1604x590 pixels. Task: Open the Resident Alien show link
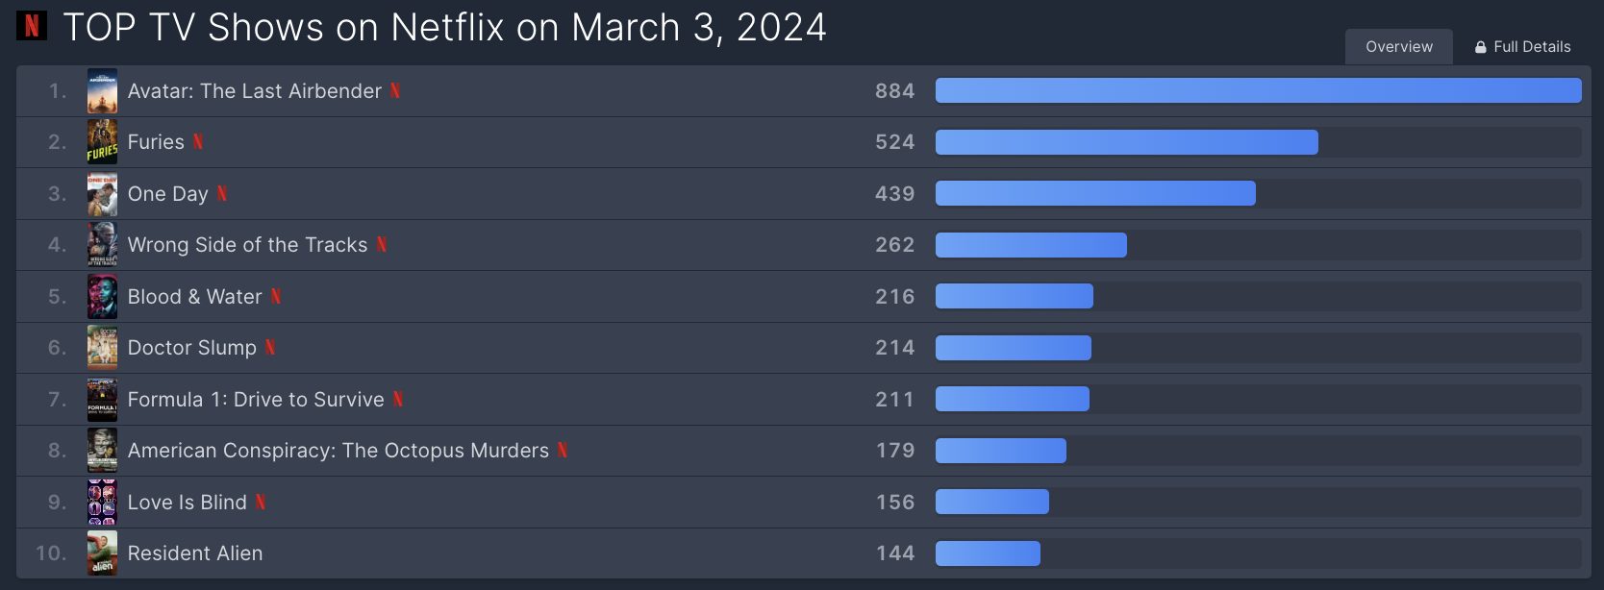tap(195, 553)
